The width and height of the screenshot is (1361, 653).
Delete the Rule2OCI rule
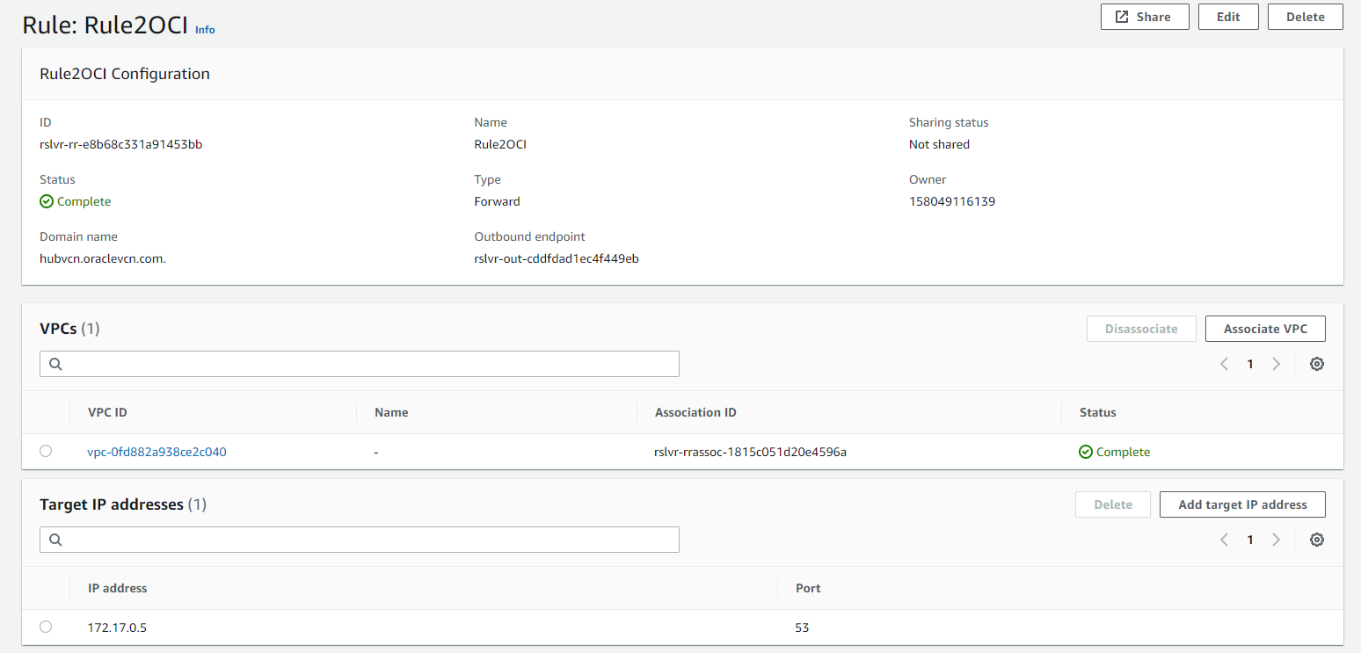[x=1305, y=17]
